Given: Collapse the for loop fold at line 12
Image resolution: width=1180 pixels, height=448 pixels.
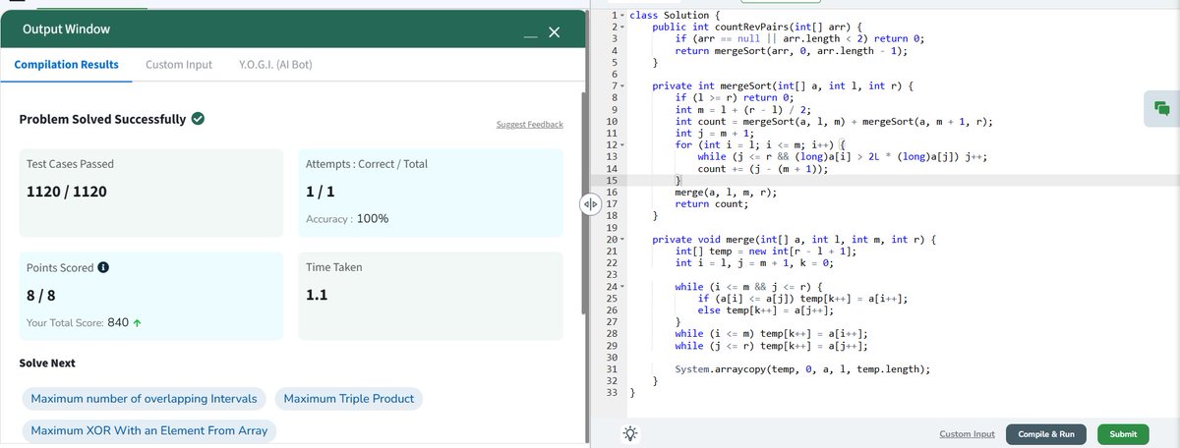Looking at the screenshot, I should point(622,145).
